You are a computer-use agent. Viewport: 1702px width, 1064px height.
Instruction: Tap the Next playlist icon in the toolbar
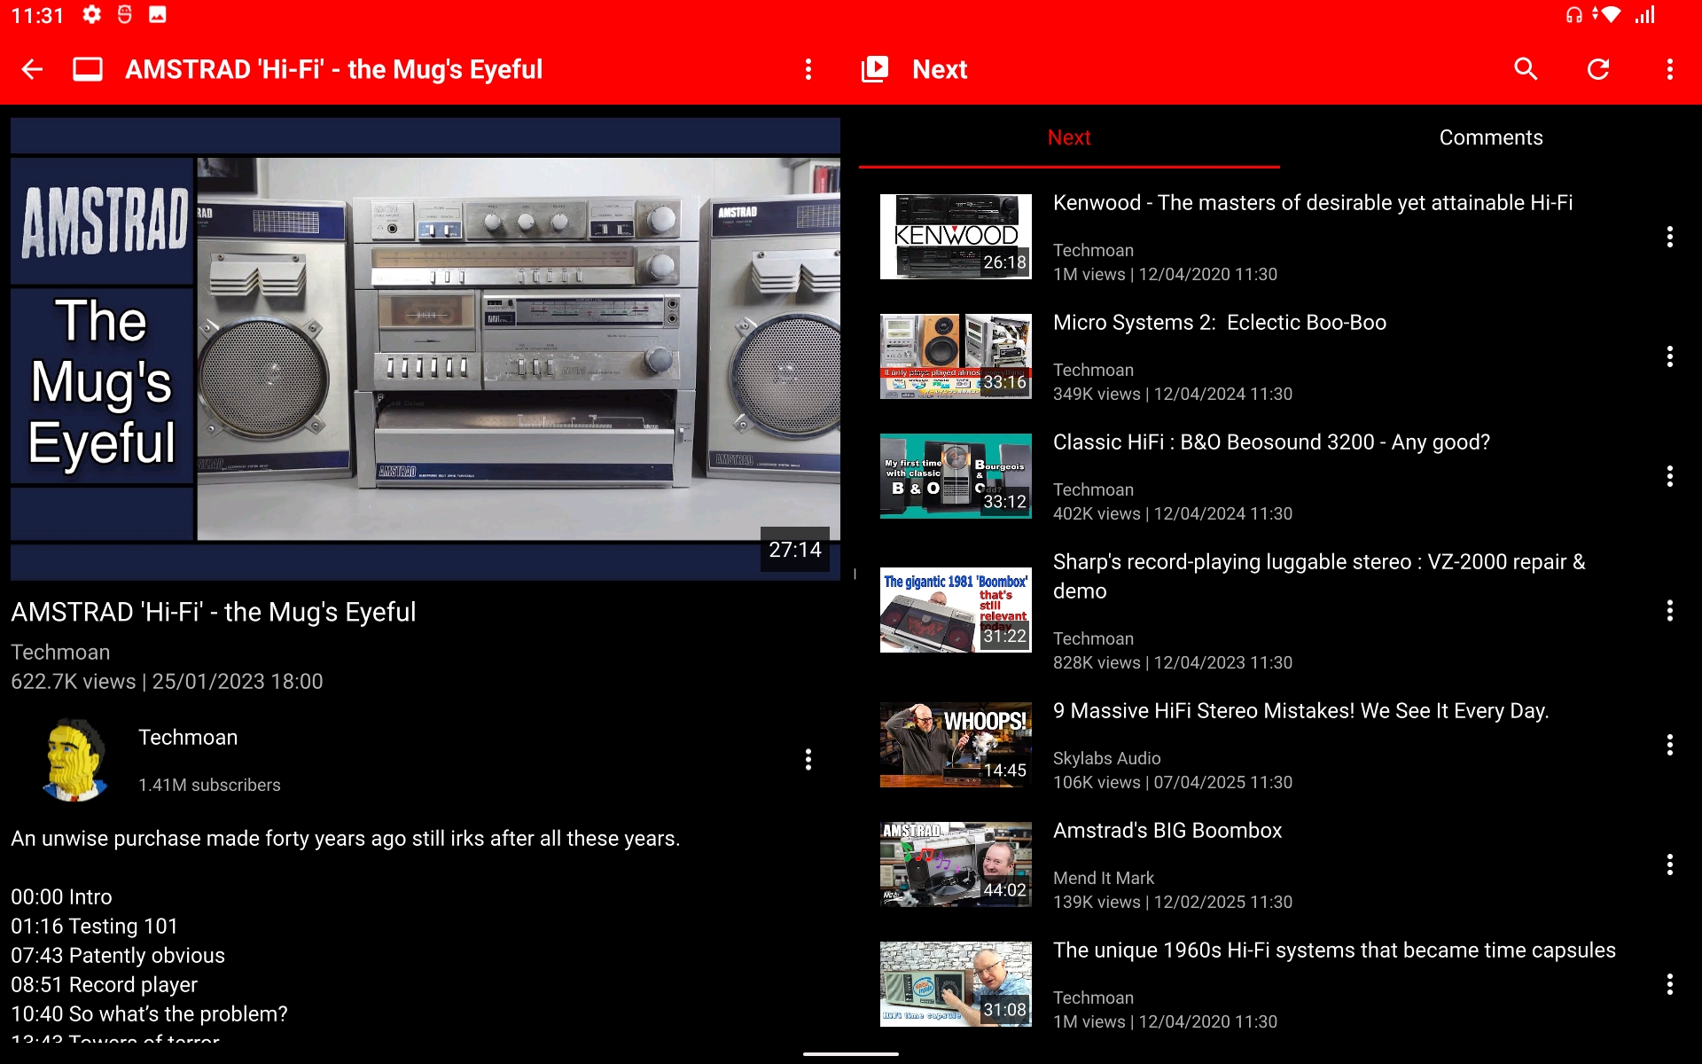(874, 69)
